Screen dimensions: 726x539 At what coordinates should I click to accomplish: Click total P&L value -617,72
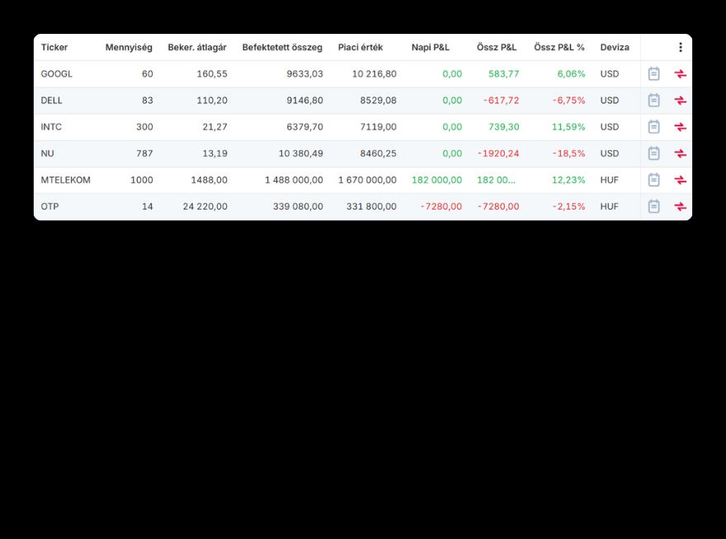(x=501, y=100)
